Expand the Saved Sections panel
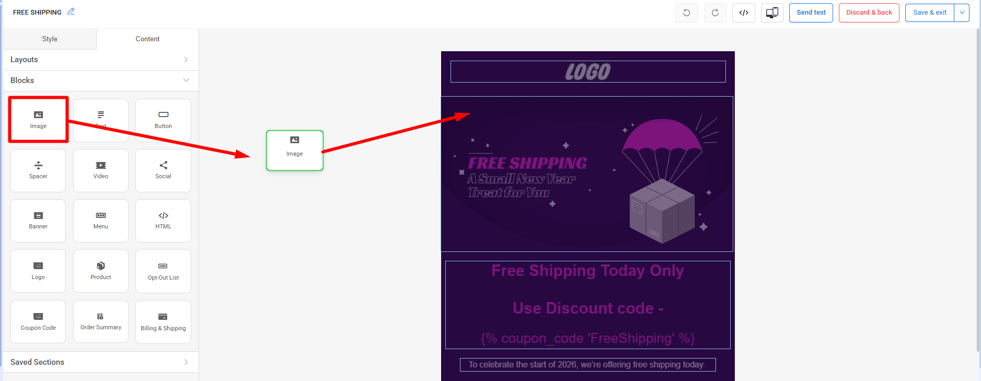981x381 pixels. tap(100, 362)
